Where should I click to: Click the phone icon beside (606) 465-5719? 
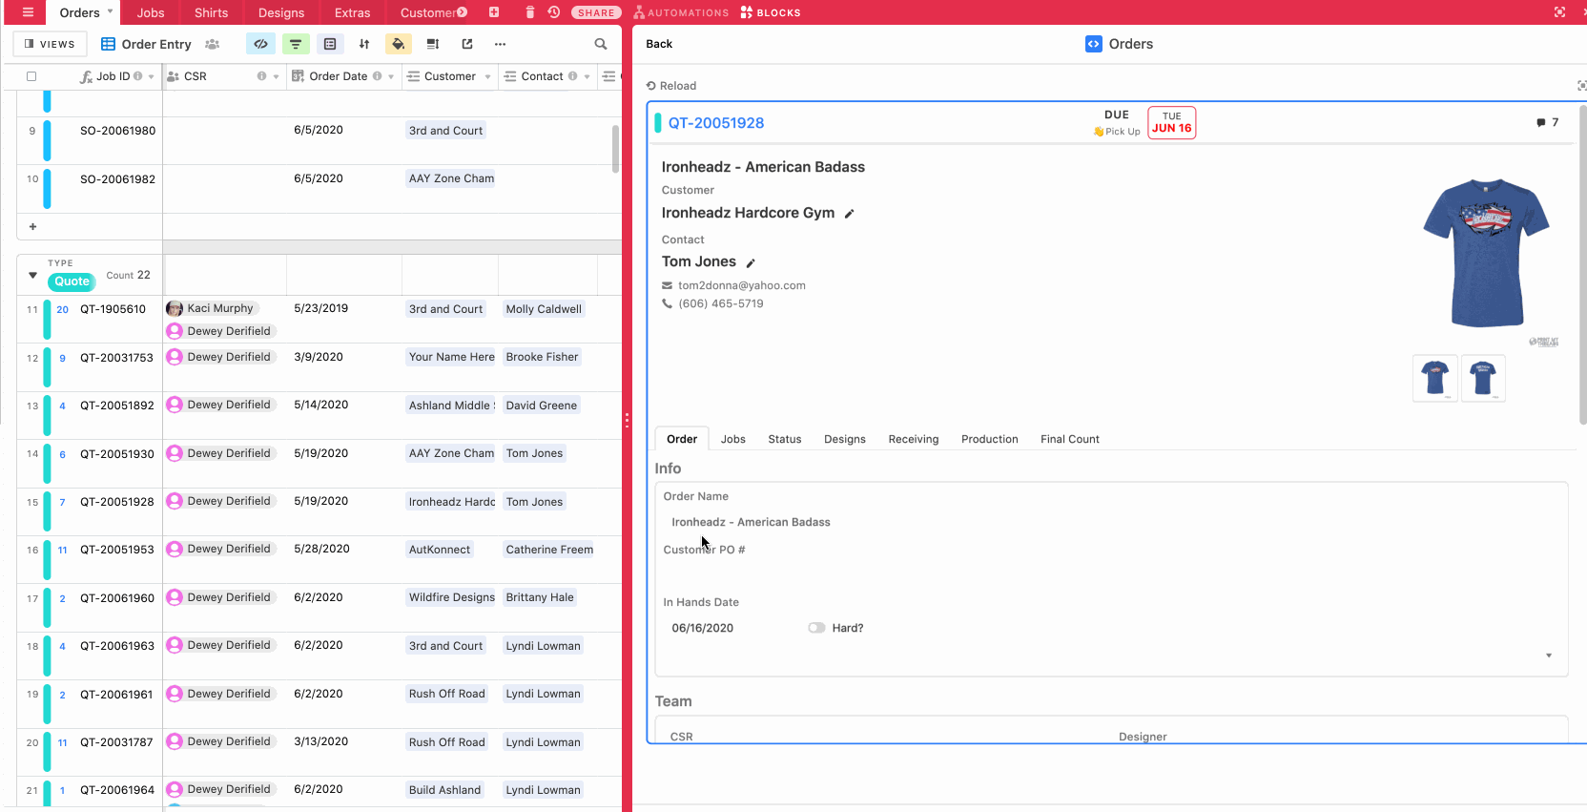(668, 303)
